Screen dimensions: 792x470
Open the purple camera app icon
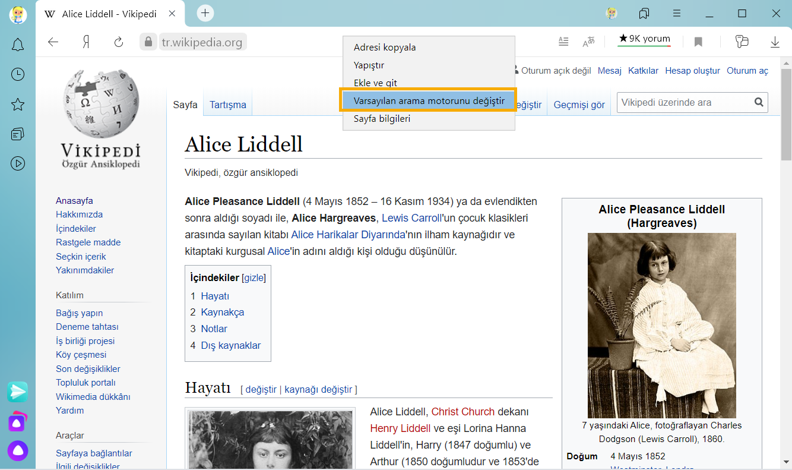coord(18,421)
